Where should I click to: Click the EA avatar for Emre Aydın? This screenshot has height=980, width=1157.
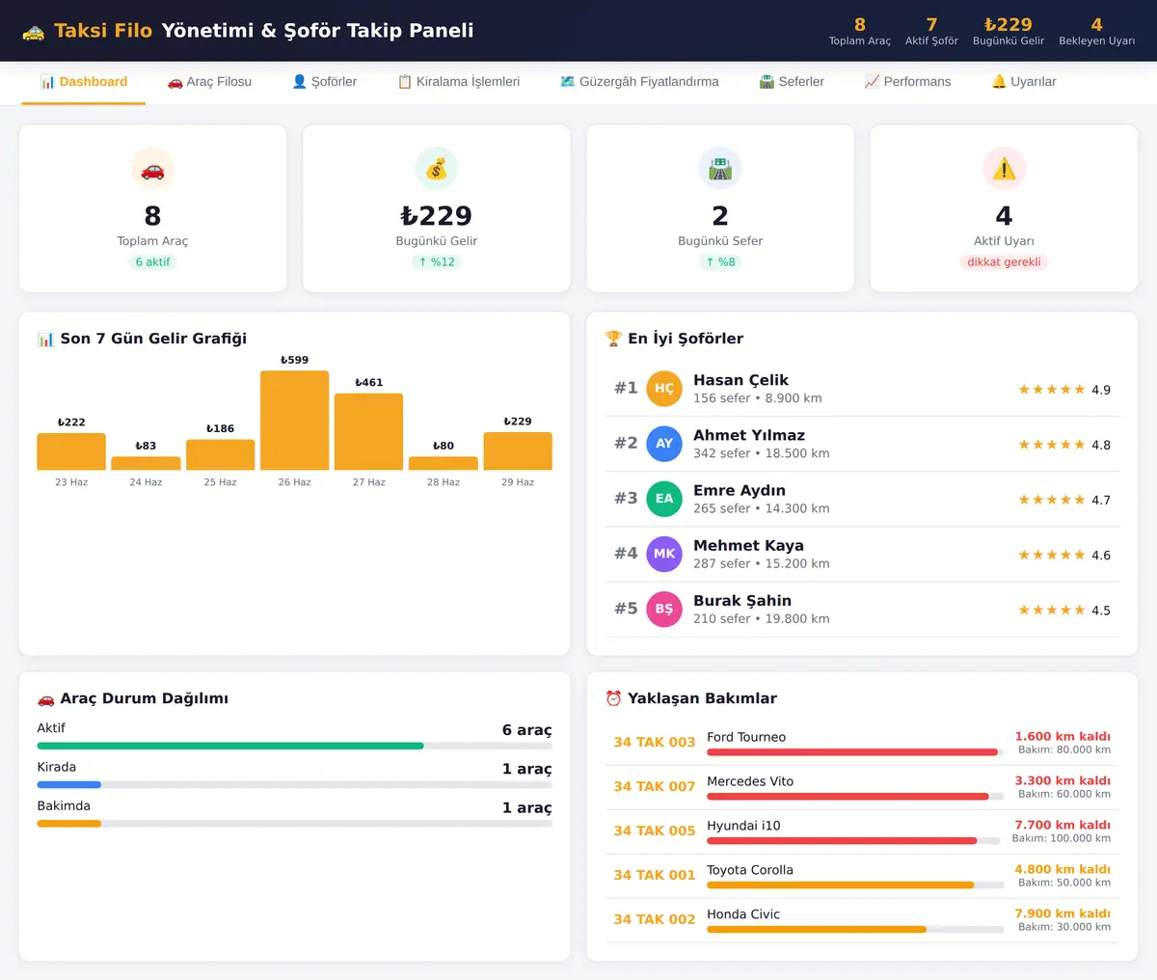pos(664,499)
